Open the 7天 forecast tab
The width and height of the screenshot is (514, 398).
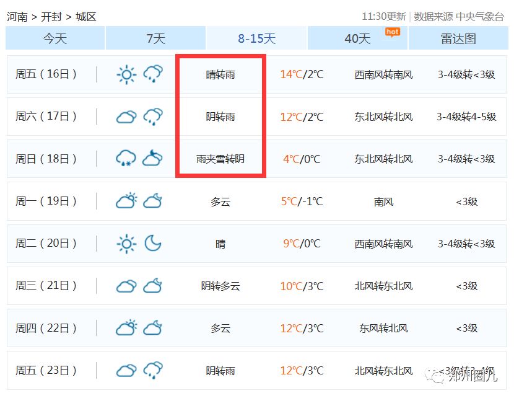pyautogui.click(x=155, y=38)
